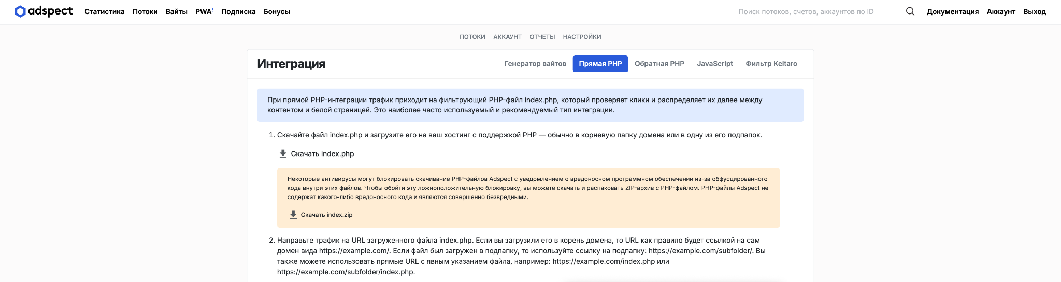Click the download icon for index.zip
The height and width of the screenshot is (282, 1061).
[x=293, y=215]
